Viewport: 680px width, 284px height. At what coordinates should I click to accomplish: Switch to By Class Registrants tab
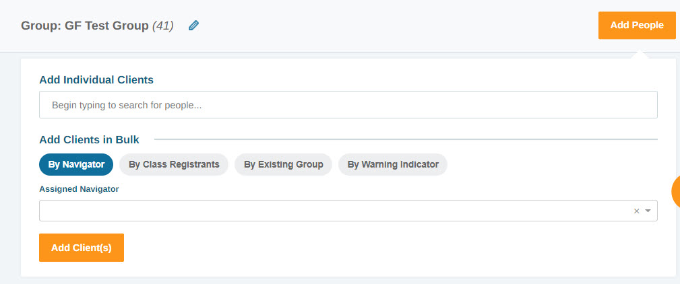click(174, 164)
